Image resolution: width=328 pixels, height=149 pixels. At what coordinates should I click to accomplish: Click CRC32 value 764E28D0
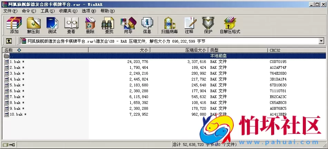pos(278,73)
